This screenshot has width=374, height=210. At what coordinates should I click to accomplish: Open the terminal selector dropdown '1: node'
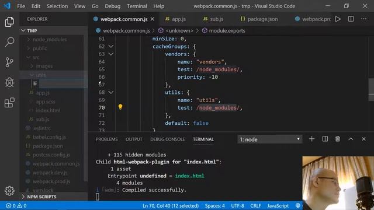[x=270, y=139]
